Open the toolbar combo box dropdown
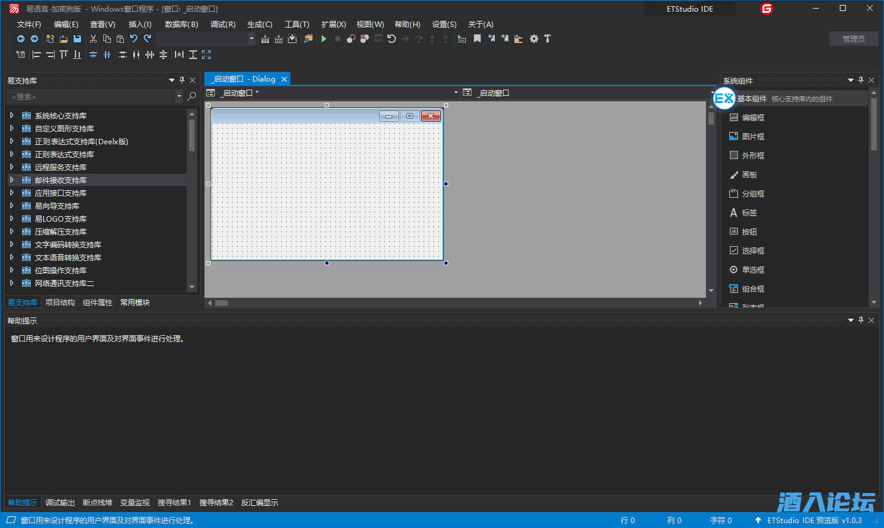 251,39
